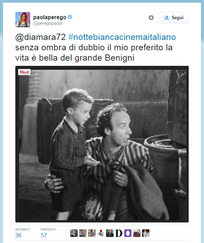Screen dimensions: 204x243
Task: Open the paolaperego display name
Action: point(50,17)
